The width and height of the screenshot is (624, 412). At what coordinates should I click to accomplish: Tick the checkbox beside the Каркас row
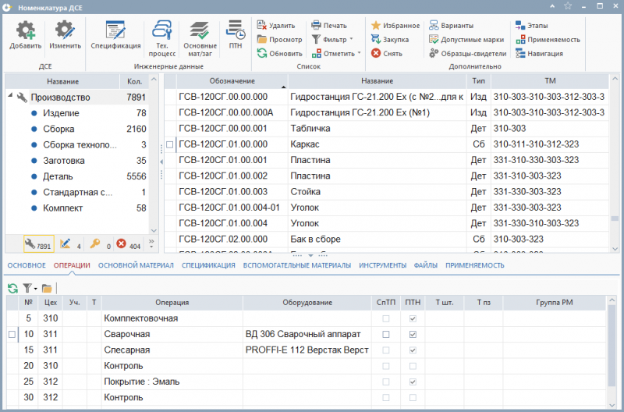[x=170, y=144]
